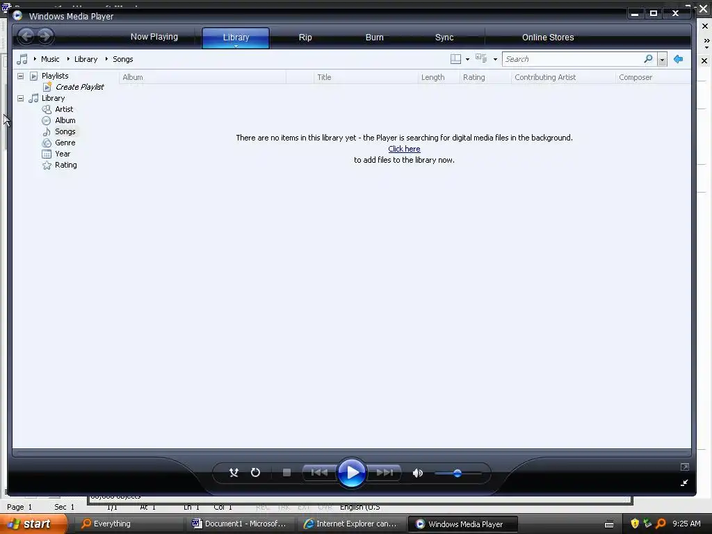Click the 'Click here' link
The height and width of the screenshot is (534, 712).
[x=404, y=149]
